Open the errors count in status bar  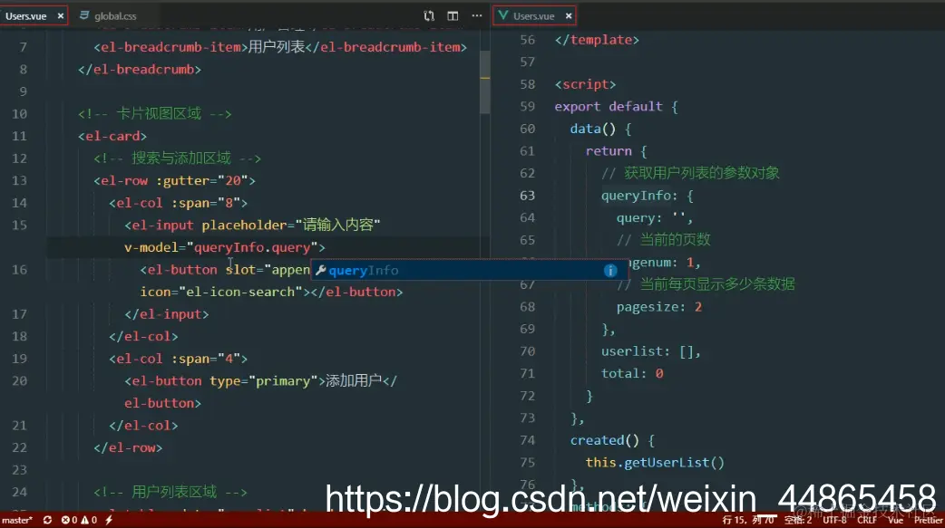coord(69,520)
